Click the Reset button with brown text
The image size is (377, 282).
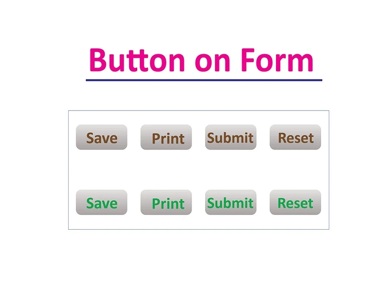point(295,137)
